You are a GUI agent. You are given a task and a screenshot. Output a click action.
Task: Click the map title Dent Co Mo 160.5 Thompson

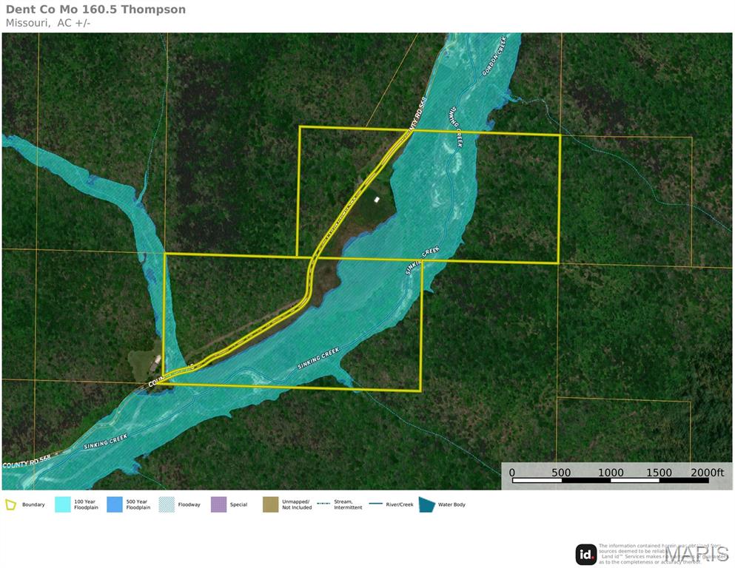(x=95, y=10)
